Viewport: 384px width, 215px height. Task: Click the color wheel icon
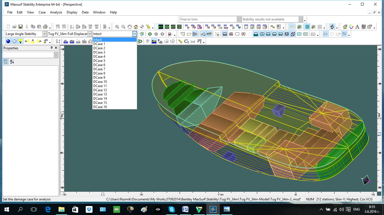click(351, 27)
